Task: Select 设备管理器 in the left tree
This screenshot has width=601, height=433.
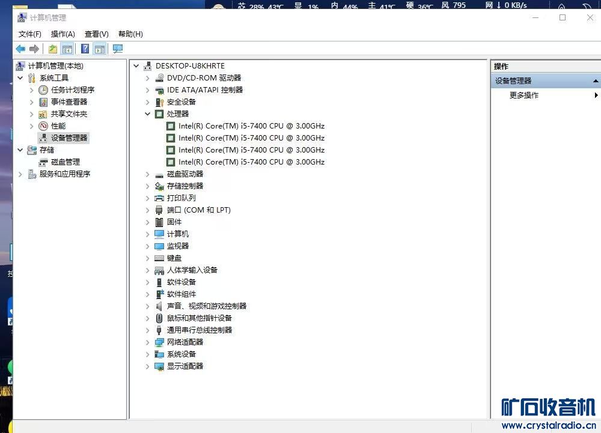Action: click(69, 138)
